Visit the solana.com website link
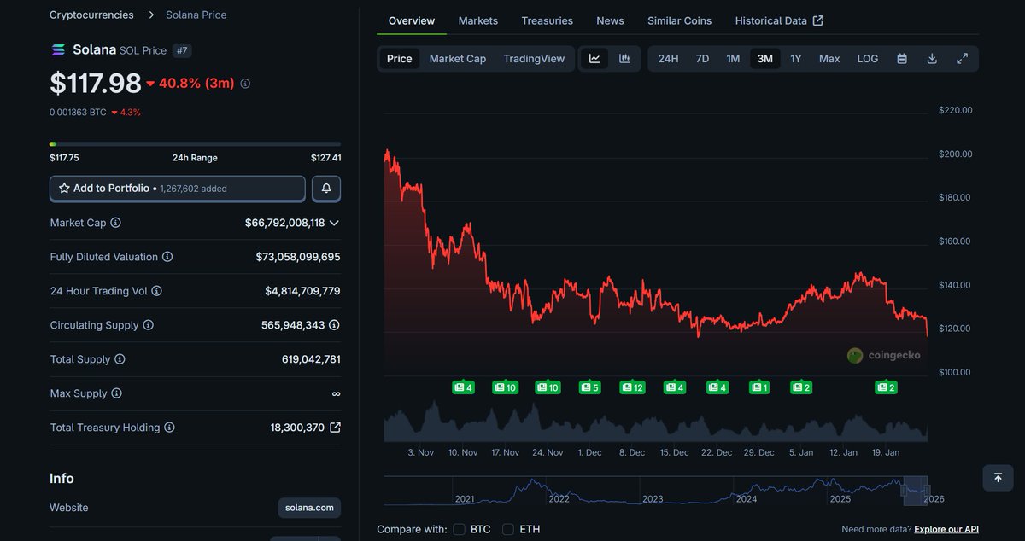 pos(309,508)
